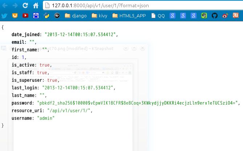This screenshot has height=151, width=243.
Task: Click the true value of is_superuser
Action: (x=52, y=80)
